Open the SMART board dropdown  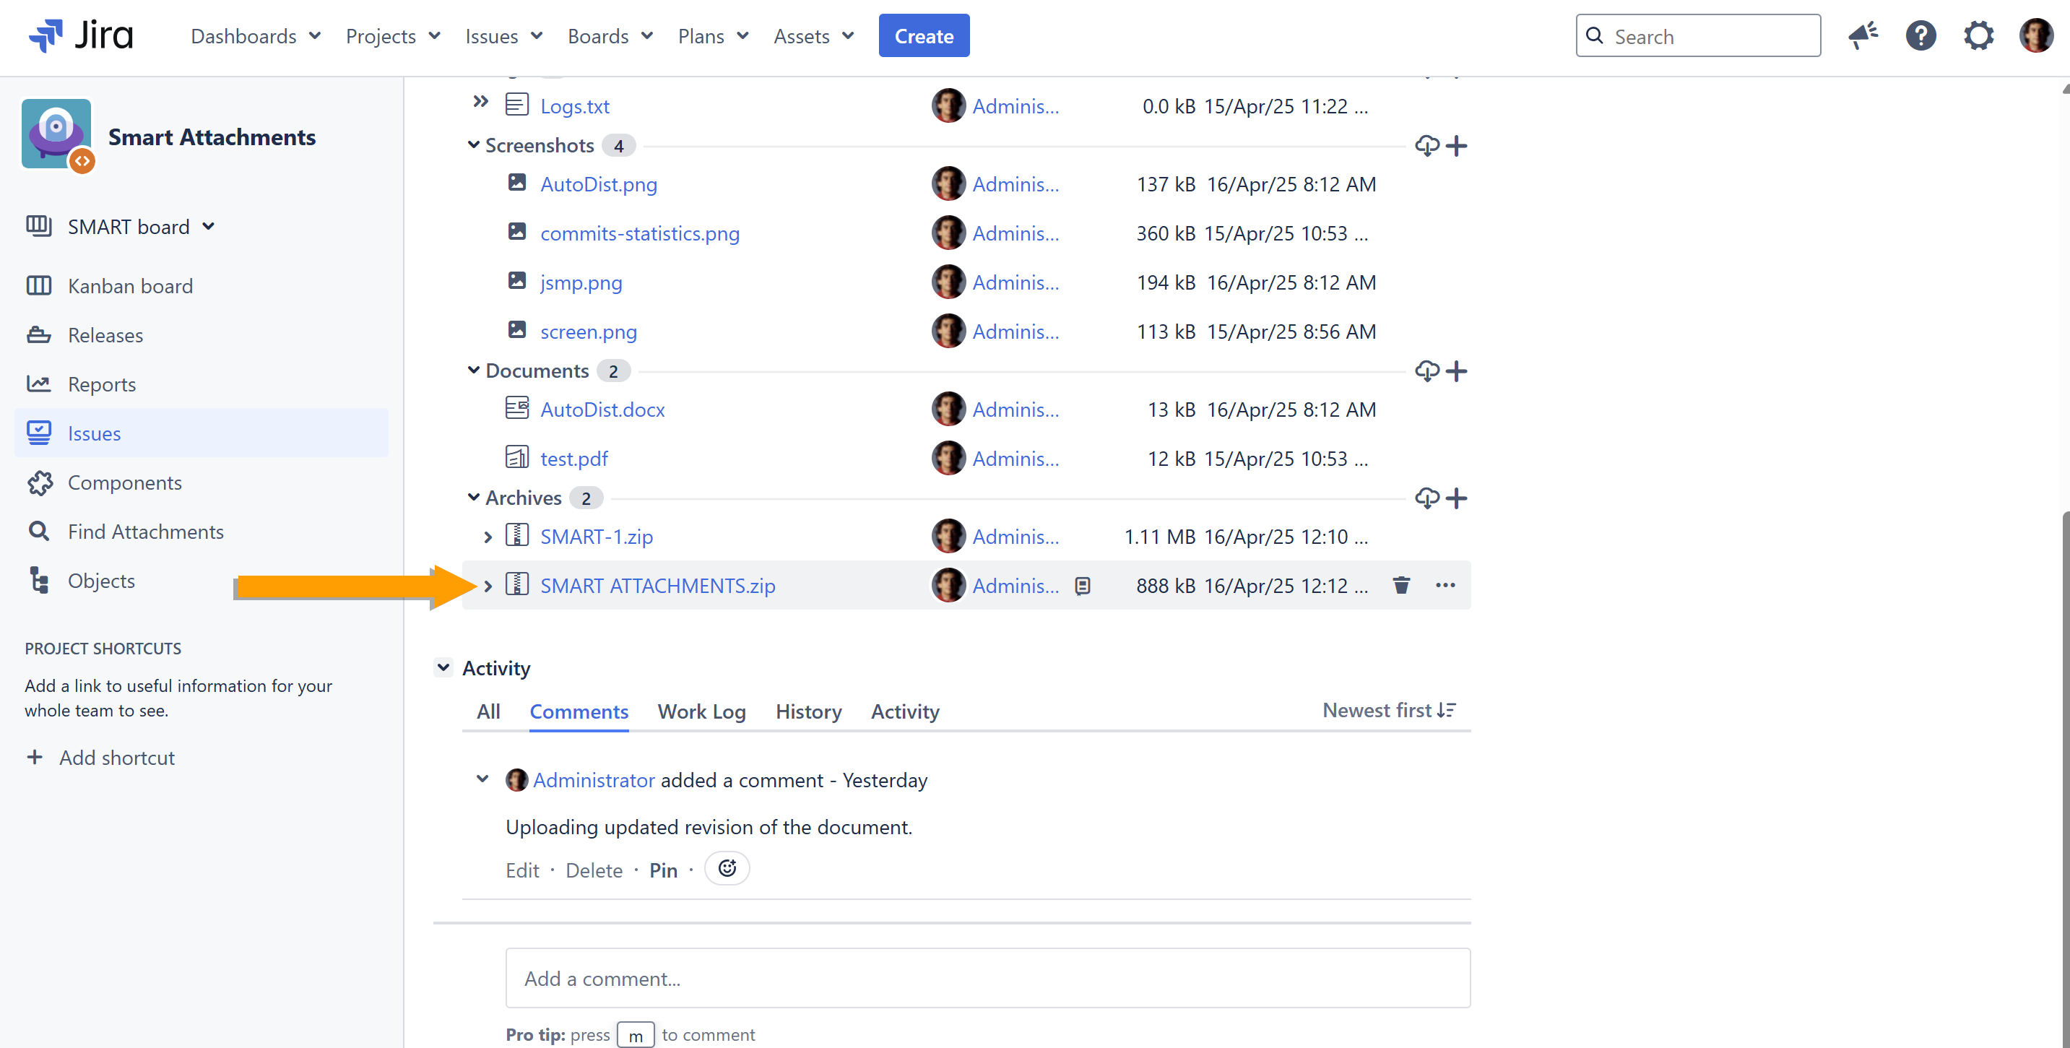[141, 227]
